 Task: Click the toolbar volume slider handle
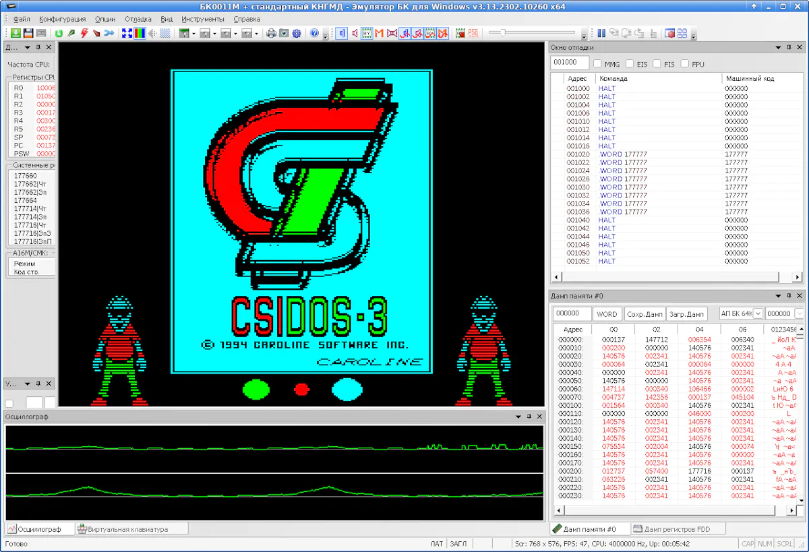pos(503,32)
